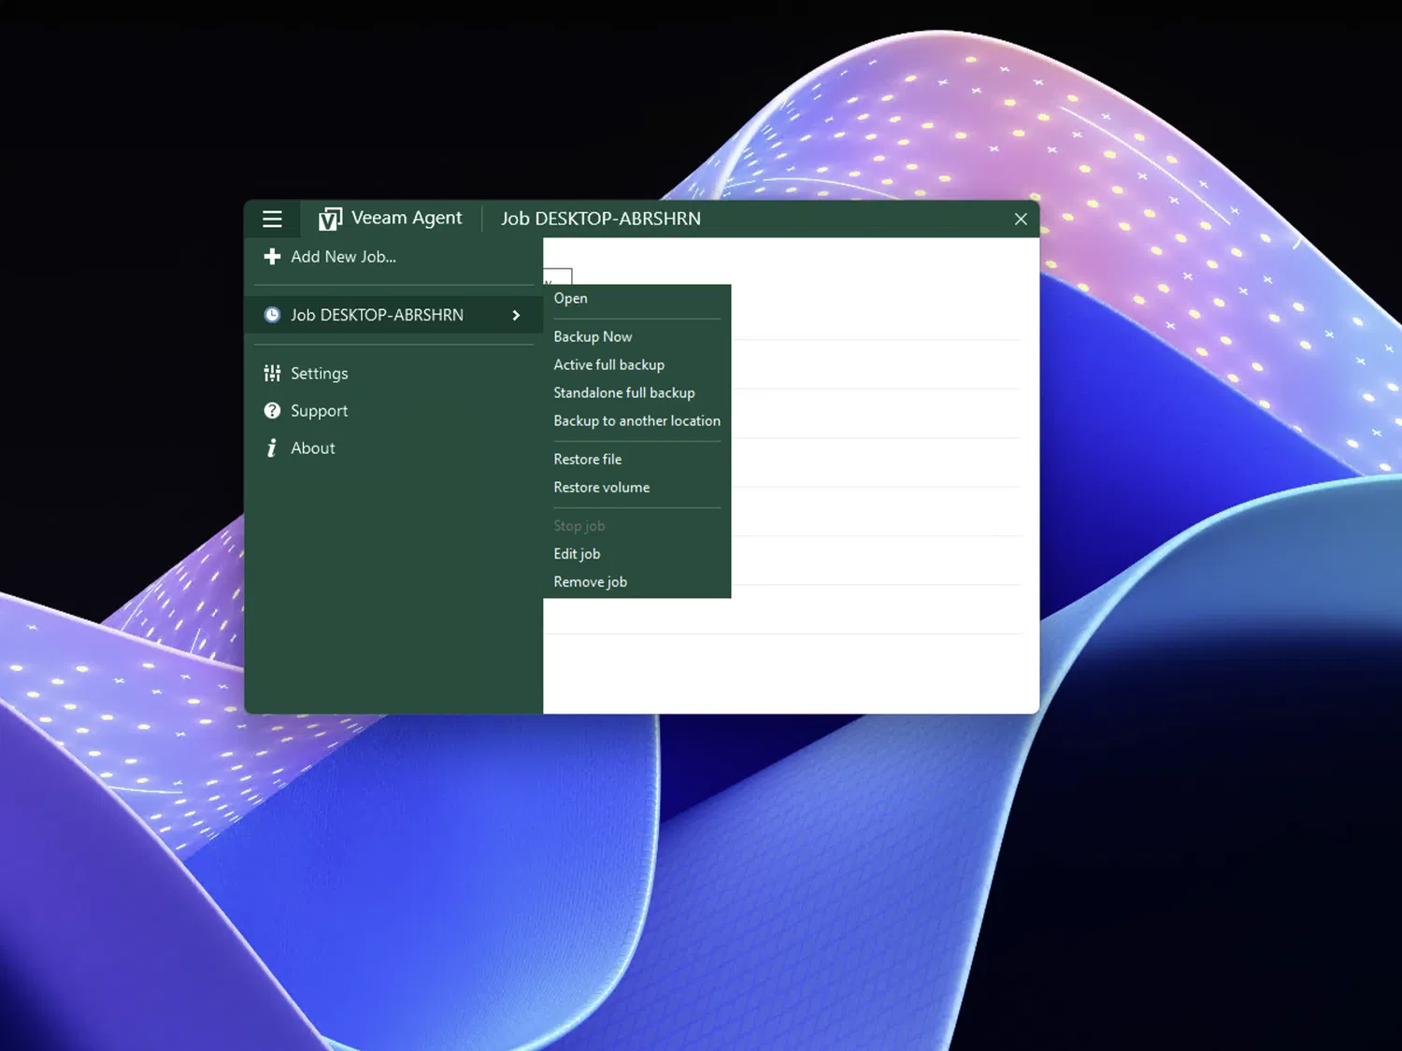Collapse the hamburger menu icon
Viewport: 1402px width, 1051px height.
(272, 219)
